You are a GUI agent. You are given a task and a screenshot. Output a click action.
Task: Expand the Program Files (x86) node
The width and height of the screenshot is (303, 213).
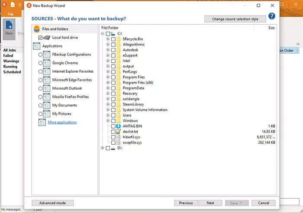click(108, 83)
